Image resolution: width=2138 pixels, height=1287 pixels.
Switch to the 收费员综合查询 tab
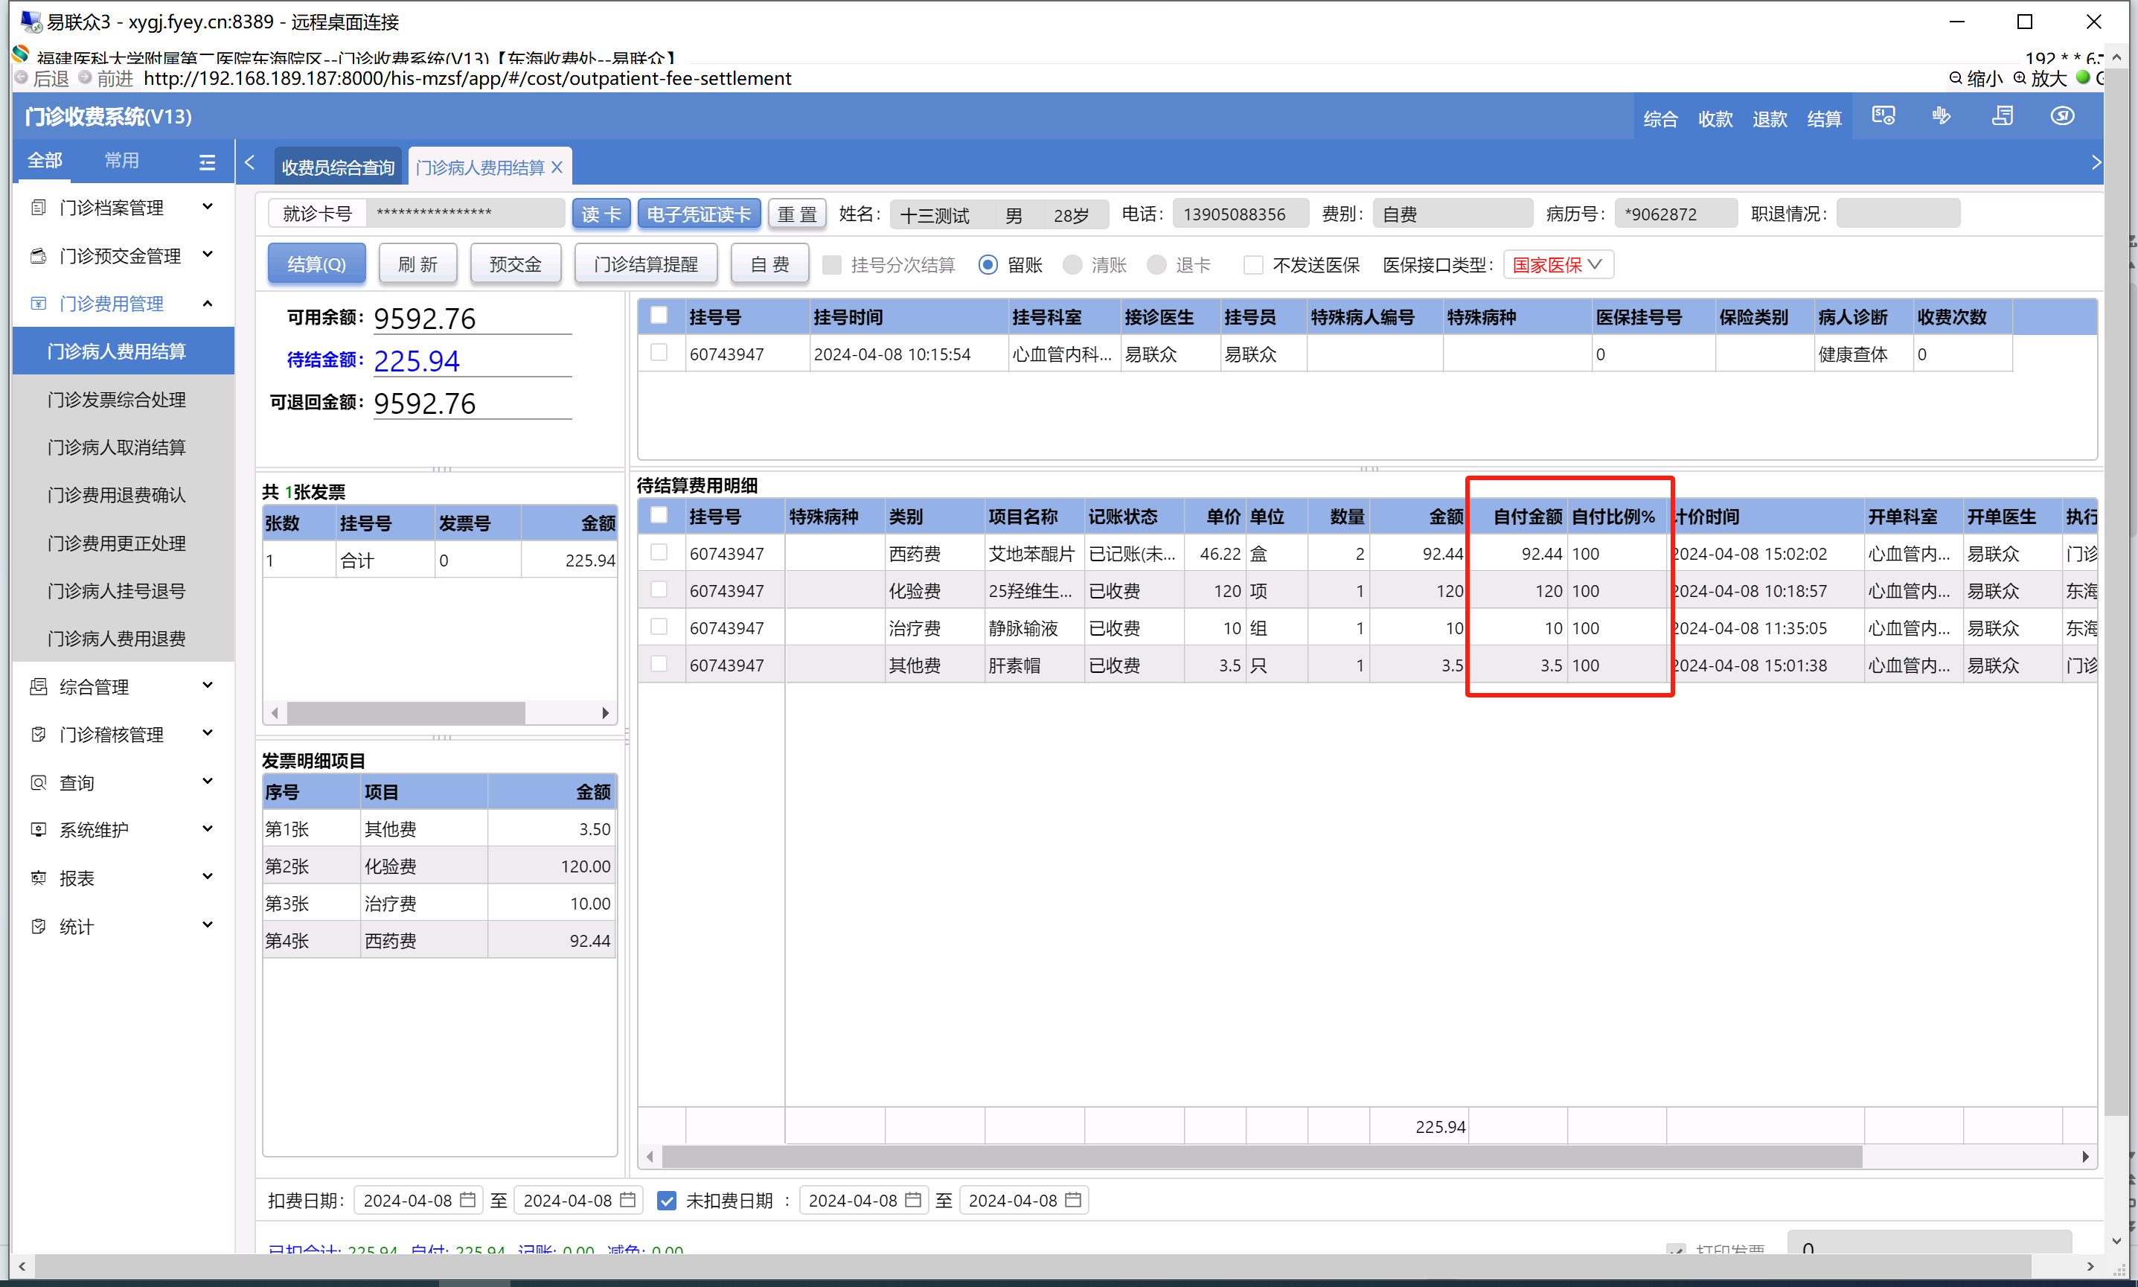coord(337,167)
